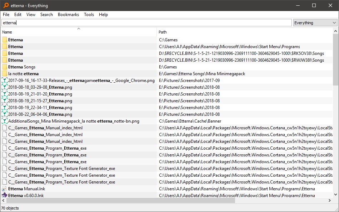339x212 pixels.
Task: Click the horizontal scrollbar thumb
Action: click(121, 200)
